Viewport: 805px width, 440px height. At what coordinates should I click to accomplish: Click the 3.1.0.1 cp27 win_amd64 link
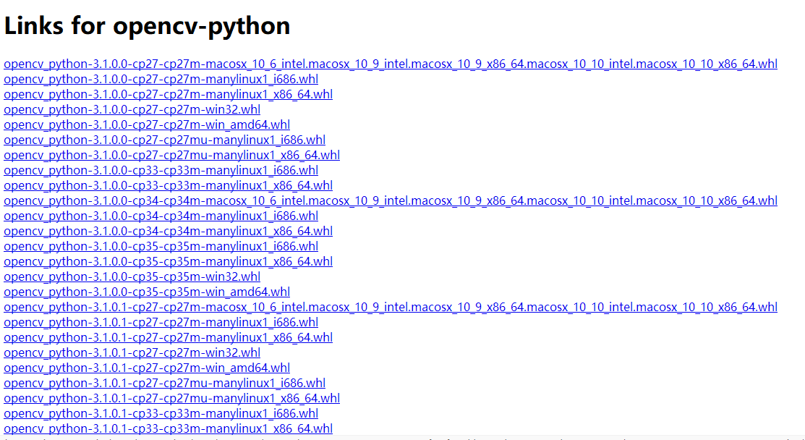147,368
